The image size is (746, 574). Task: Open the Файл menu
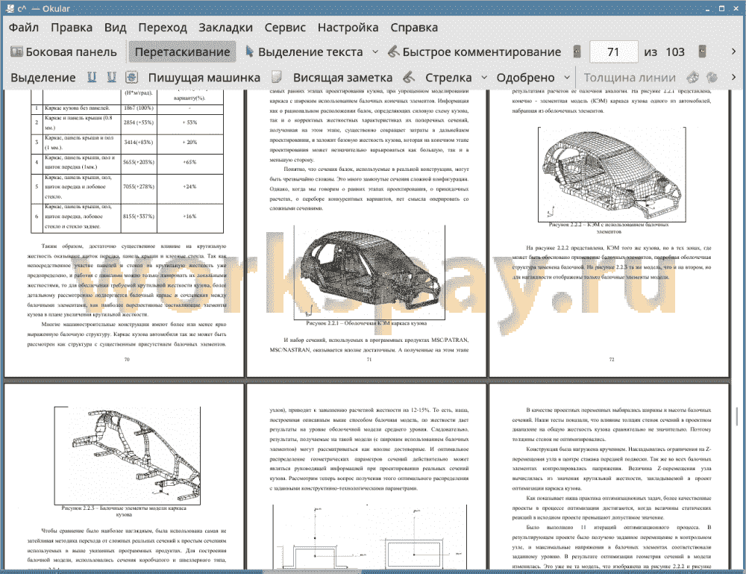pos(24,28)
